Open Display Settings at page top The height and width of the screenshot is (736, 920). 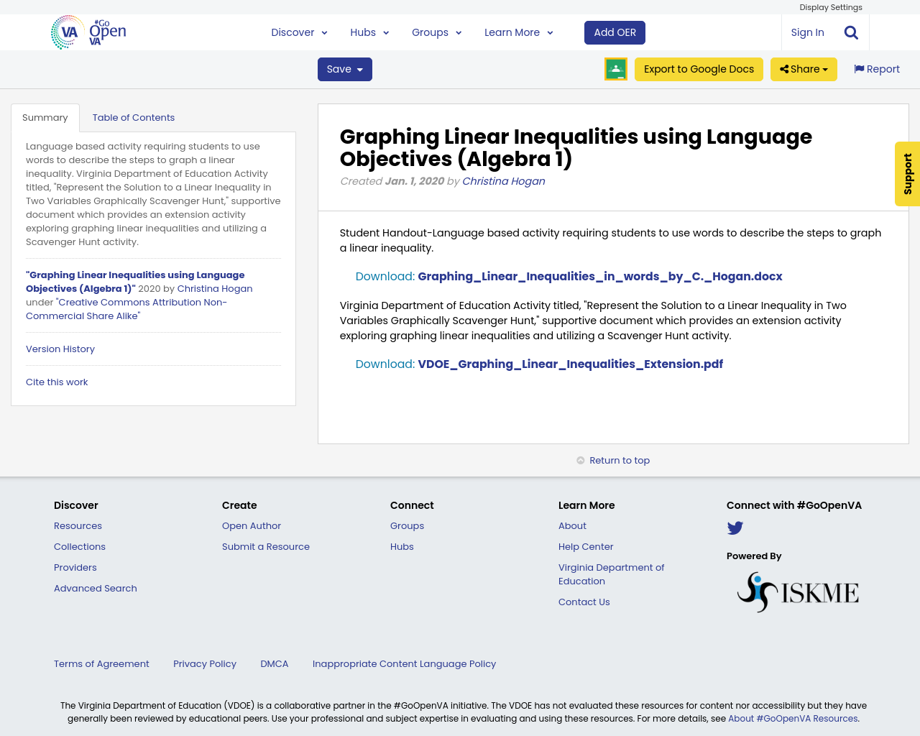click(830, 6)
